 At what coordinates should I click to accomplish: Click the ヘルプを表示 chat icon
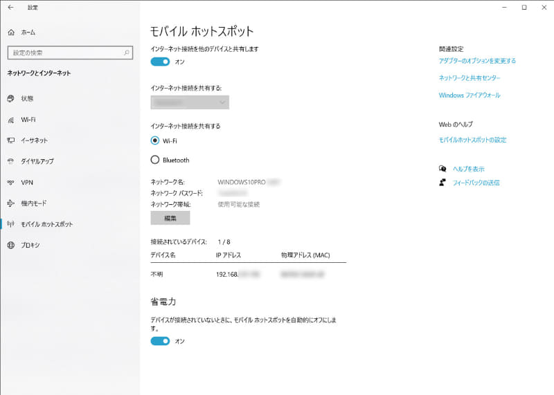tap(443, 169)
